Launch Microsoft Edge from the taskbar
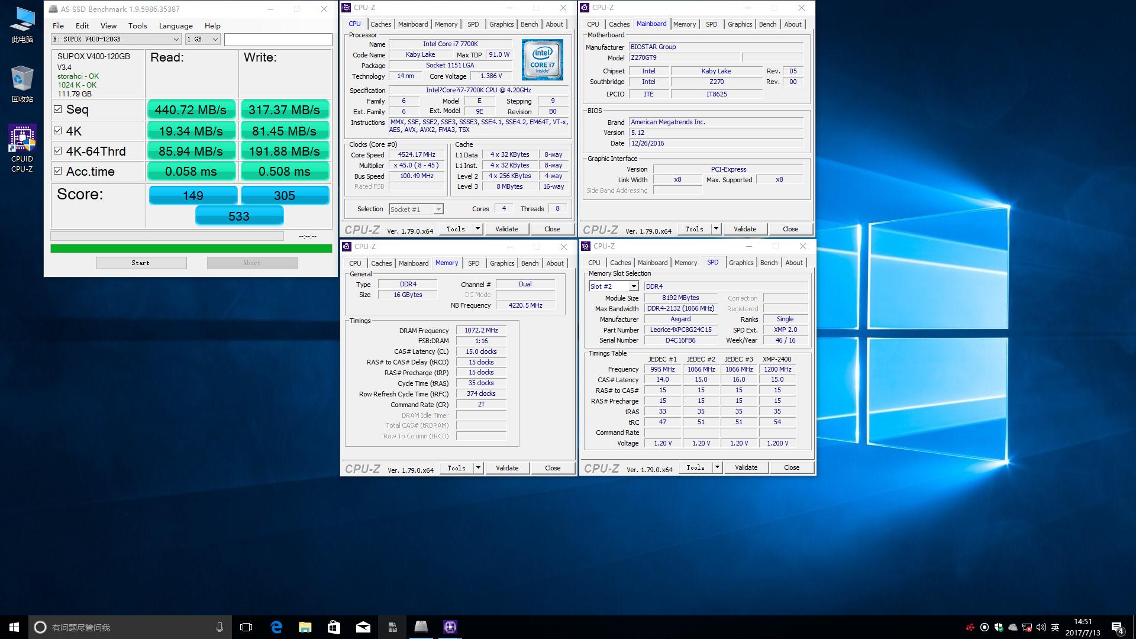Image resolution: width=1136 pixels, height=639 pixels. coord(276,627)
